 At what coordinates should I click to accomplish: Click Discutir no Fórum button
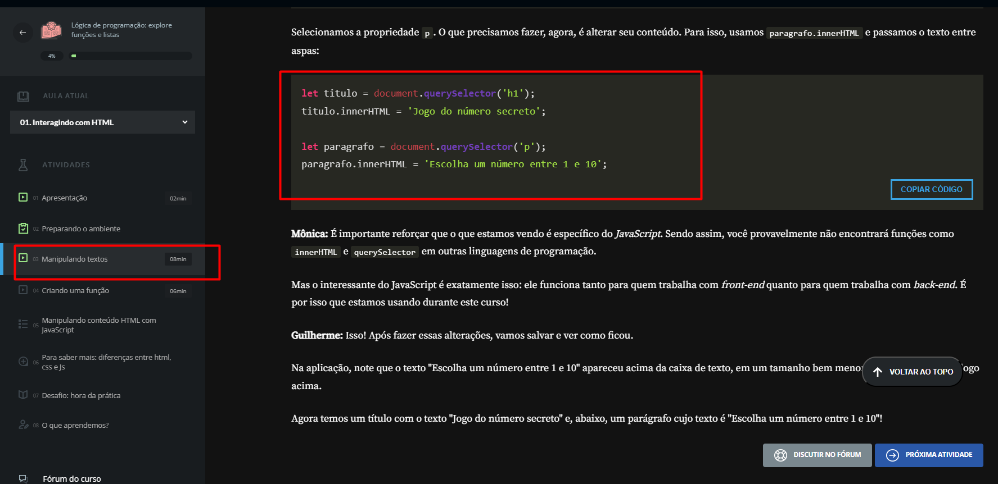[817, 455]
